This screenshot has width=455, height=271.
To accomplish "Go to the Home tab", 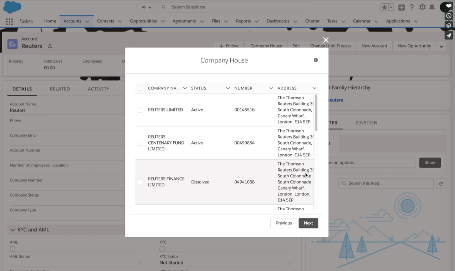I will pos(50,21).
